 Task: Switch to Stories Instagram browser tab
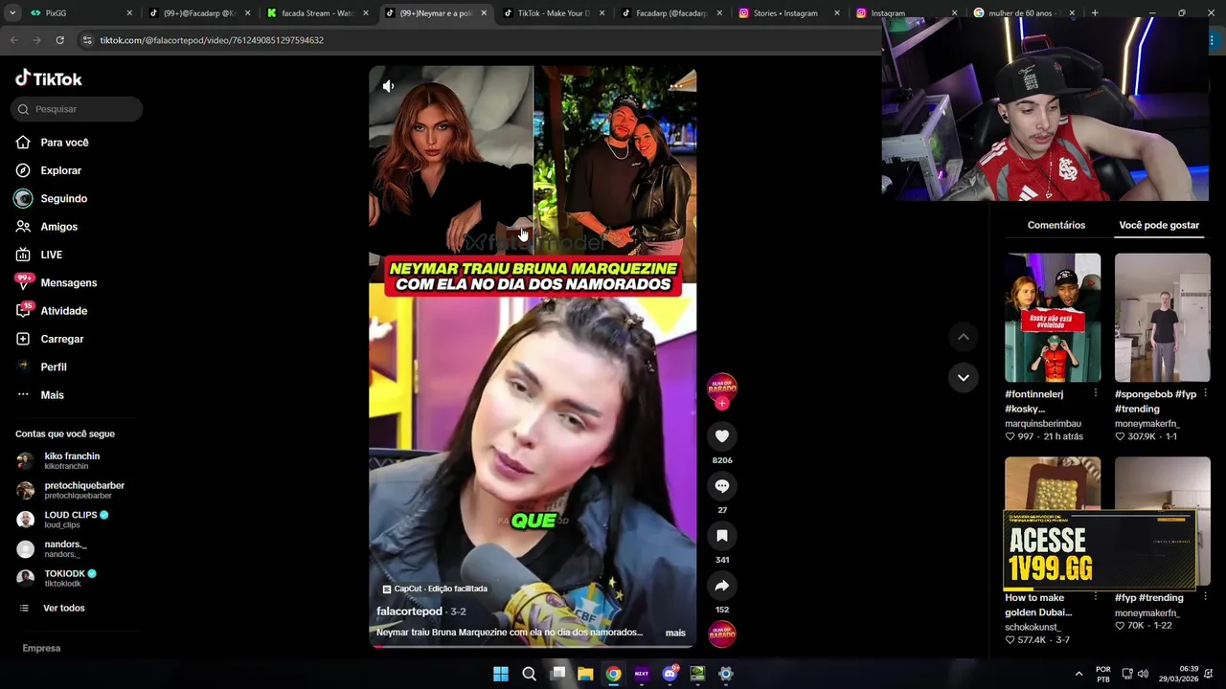[791, 13]
